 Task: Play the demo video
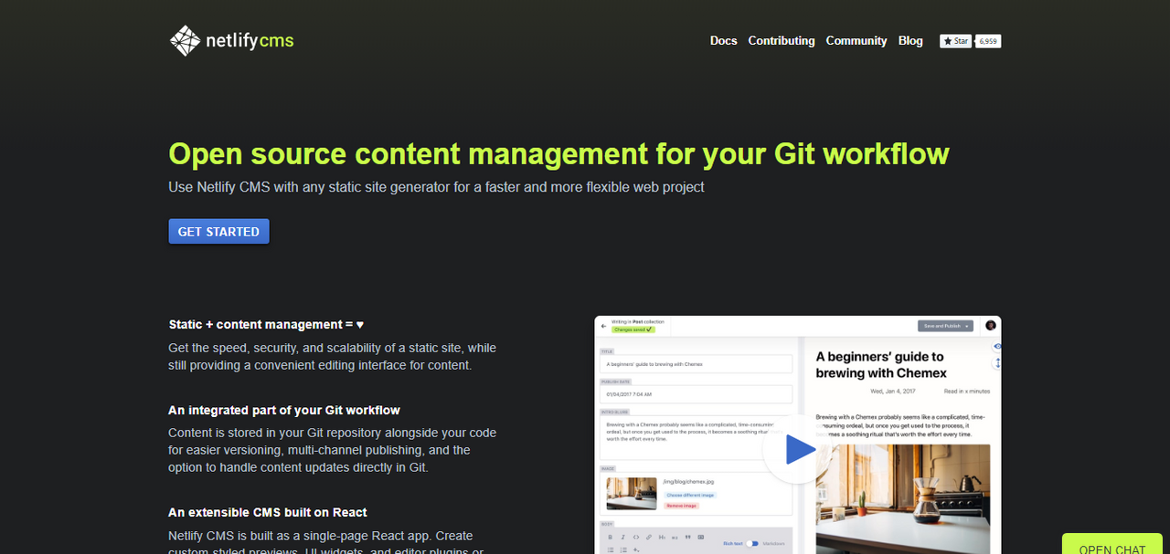(798, 449)
